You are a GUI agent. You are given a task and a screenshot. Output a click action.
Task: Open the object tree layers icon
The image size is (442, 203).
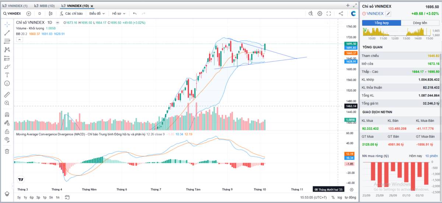click(7, 194)
